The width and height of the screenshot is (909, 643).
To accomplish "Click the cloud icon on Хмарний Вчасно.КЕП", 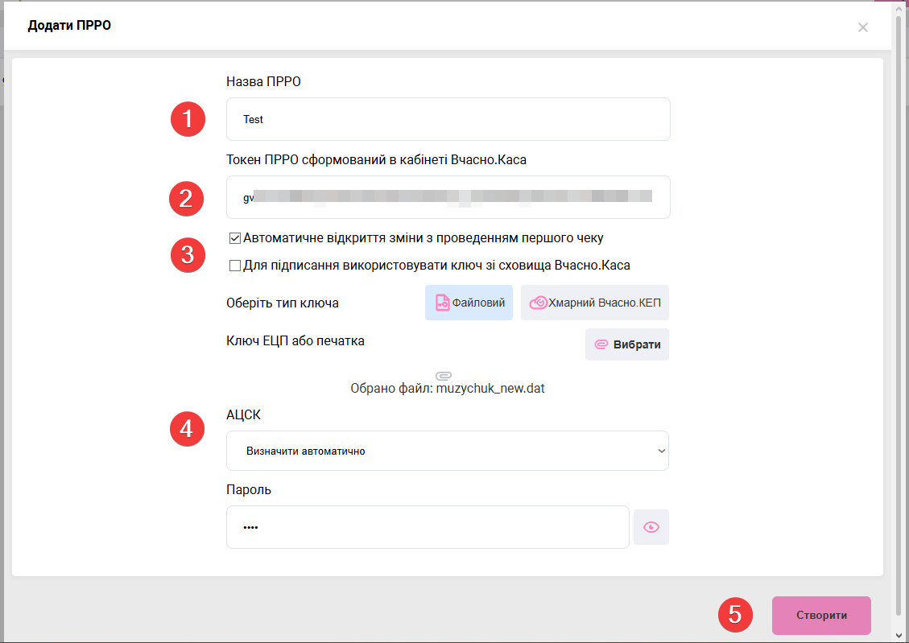I will coord(538,303).
